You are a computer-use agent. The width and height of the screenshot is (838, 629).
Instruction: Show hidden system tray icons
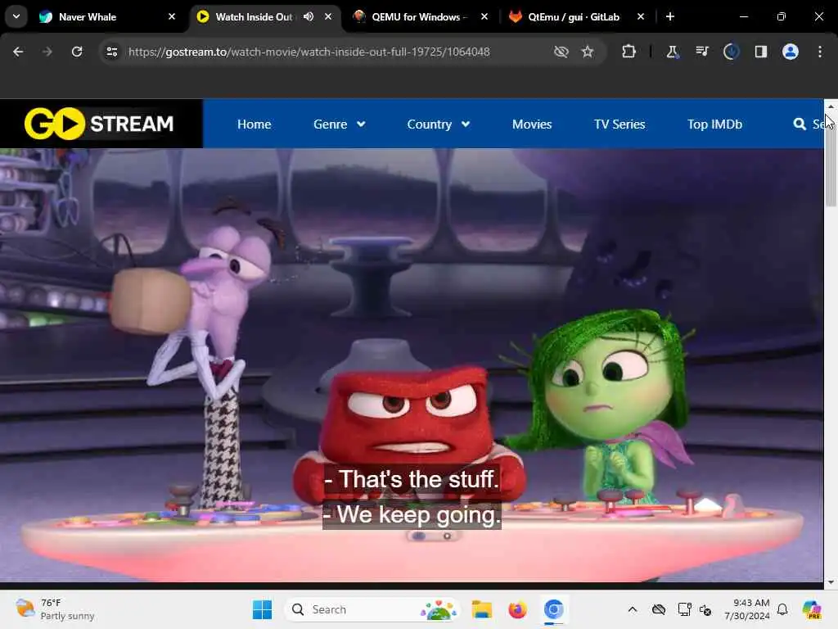tap(633, 609)
